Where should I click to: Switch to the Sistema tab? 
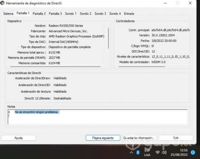8,14
